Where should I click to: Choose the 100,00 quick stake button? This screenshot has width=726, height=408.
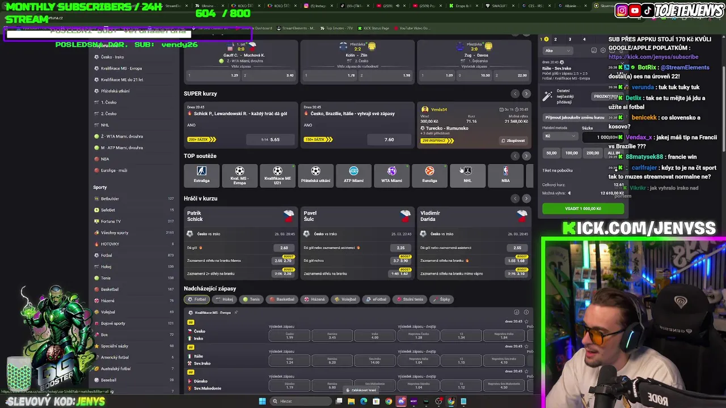tap(572, 153)
